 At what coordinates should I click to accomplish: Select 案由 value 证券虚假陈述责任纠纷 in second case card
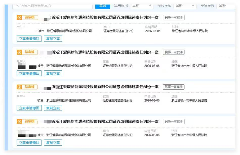pos(118,66)
